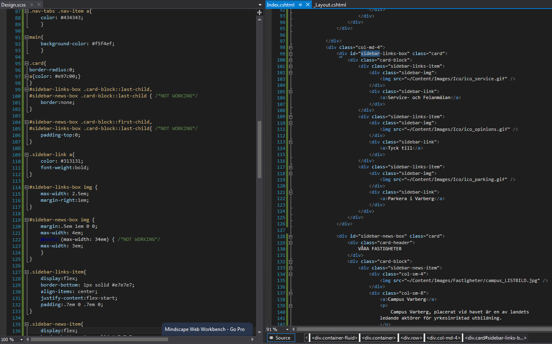Open the left pane document list dropdown
552x344 pixels.
pos(260,4)
